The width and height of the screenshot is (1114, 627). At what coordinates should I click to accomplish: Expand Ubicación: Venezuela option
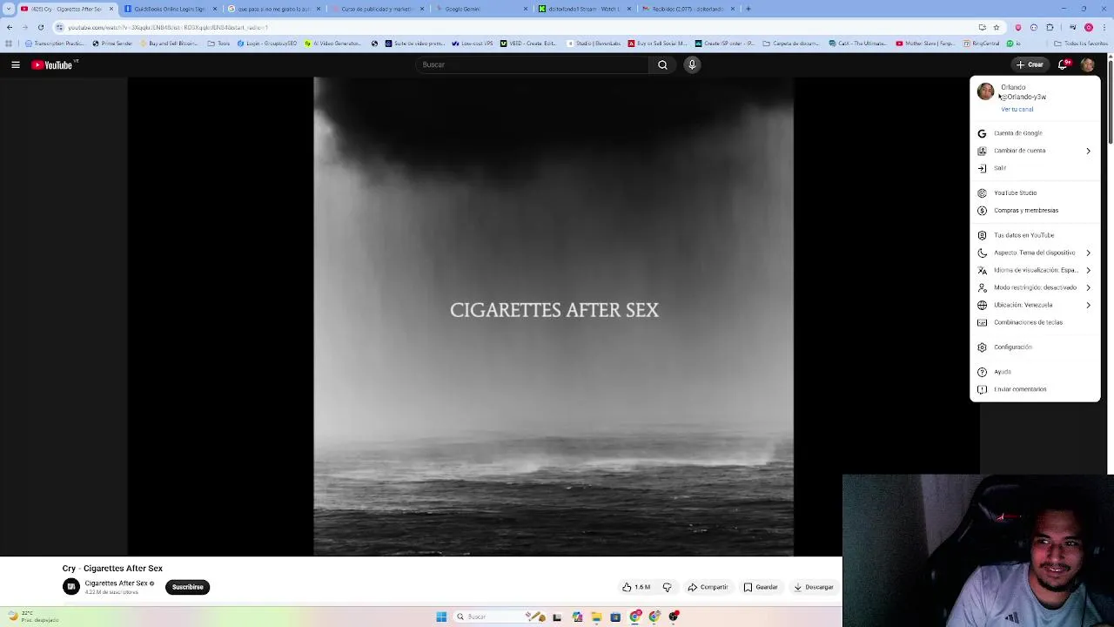coord(1035,305)
